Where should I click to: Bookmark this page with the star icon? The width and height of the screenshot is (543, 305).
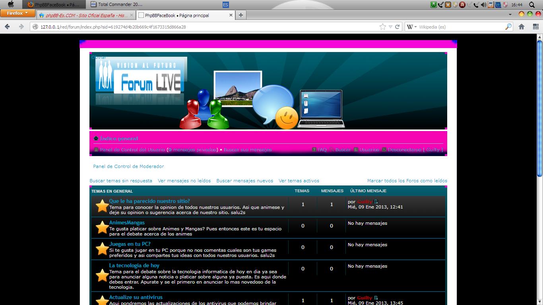click(x=382, y=27)
